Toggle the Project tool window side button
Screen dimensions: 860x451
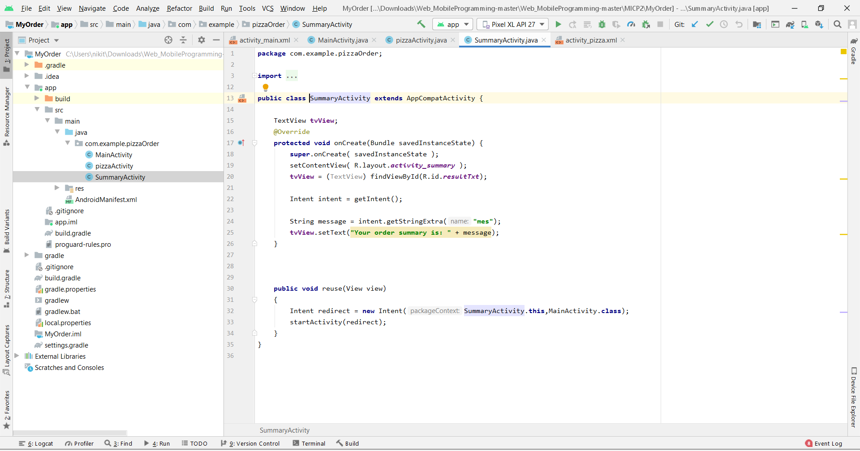[x=7, y=55]
